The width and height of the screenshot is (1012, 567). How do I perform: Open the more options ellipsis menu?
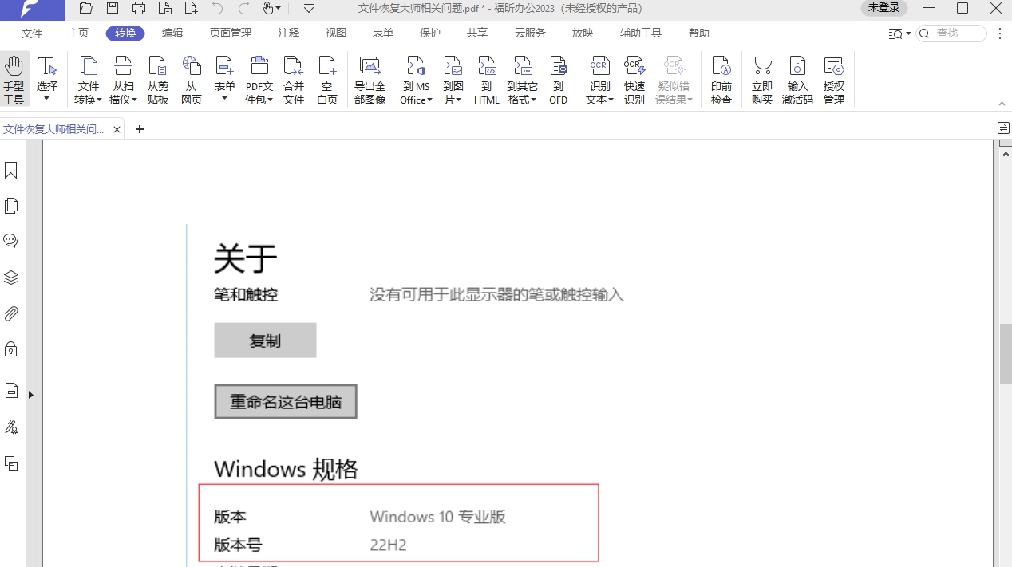[x=999, y=33]
